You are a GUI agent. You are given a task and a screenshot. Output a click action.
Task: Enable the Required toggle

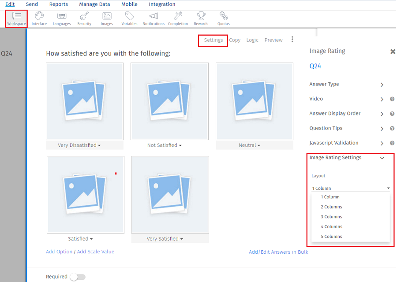click(x=78, y=277)
